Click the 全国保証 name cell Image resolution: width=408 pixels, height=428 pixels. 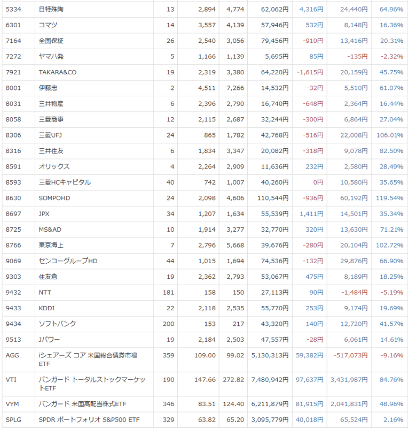click(51, 41)
